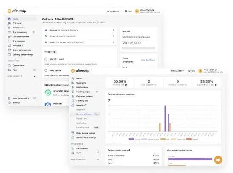Select Transit time analytics sub-item
Screen dimensions: 233x173
click(x=81, y=119)
